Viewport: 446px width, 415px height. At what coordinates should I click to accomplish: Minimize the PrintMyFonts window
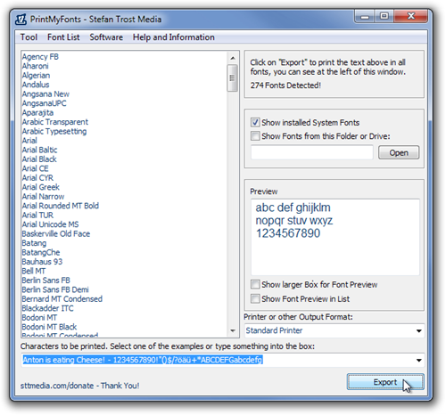[365, 17]
